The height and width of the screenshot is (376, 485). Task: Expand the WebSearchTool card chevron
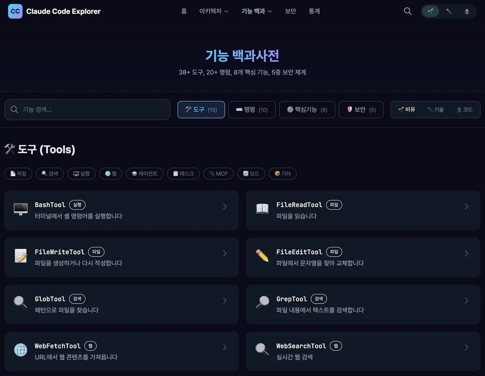pos(466,347)
